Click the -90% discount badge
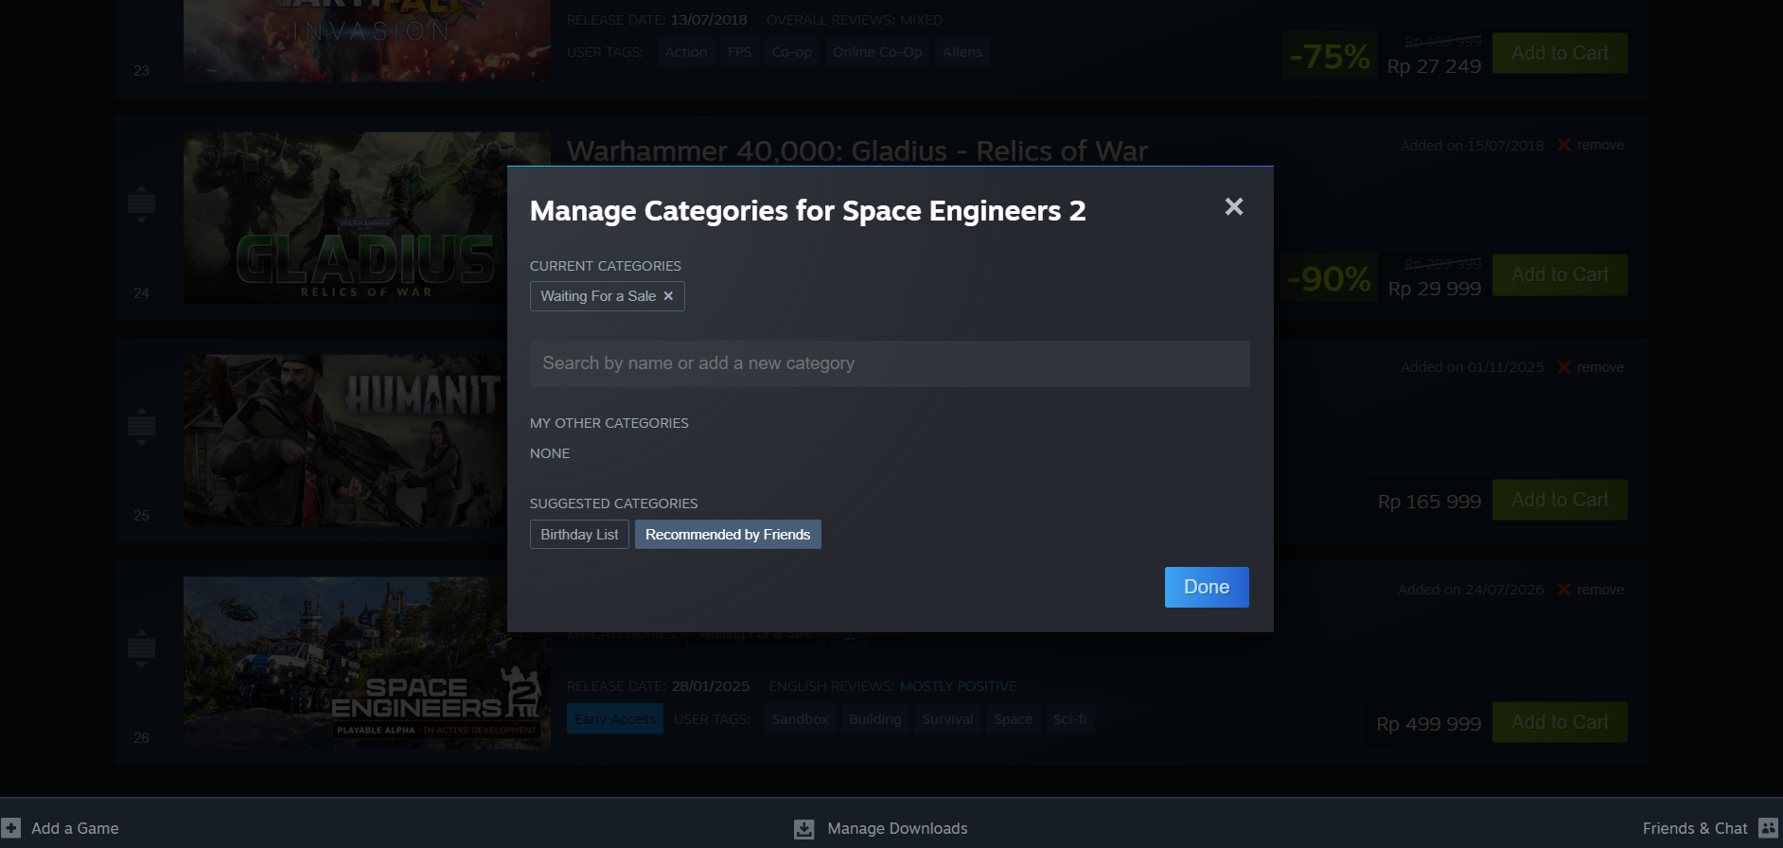 click(1329, 278)
